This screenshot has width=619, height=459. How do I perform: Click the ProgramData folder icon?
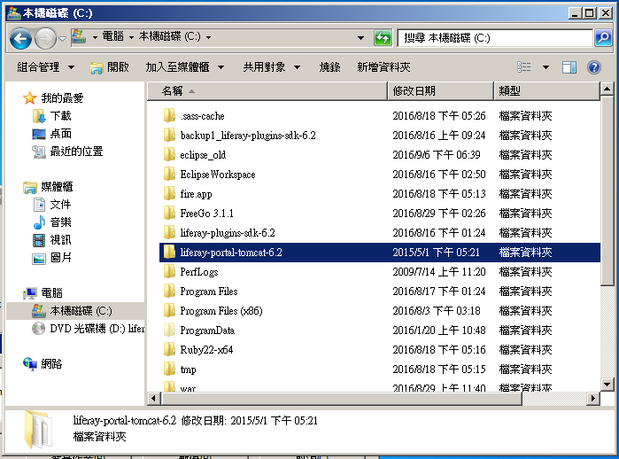pos(169,330)
